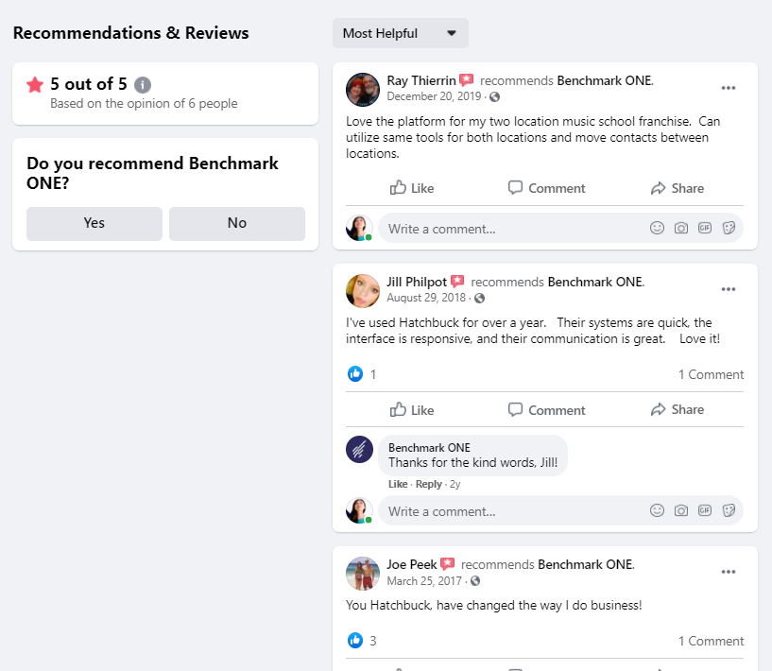The image size is (772, 671).
Task: Open the Most Helpful sort dropdown
Action: tap(400, 33)
